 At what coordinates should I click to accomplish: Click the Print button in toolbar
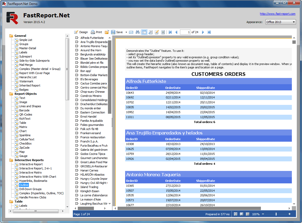coord(96,32)
